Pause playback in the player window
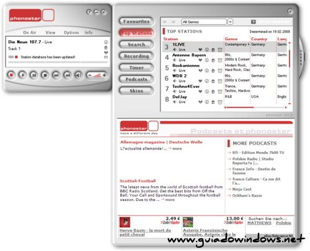310x251 pixels. 33,75
